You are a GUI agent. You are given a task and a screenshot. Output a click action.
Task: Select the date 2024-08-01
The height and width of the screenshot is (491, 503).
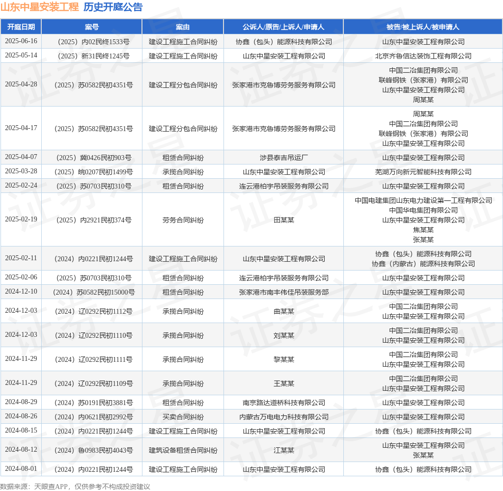click(x=21, y=468)
